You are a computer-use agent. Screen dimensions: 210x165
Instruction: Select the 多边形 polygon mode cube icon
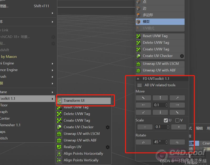pyautogui.click(x=138, y=15)
